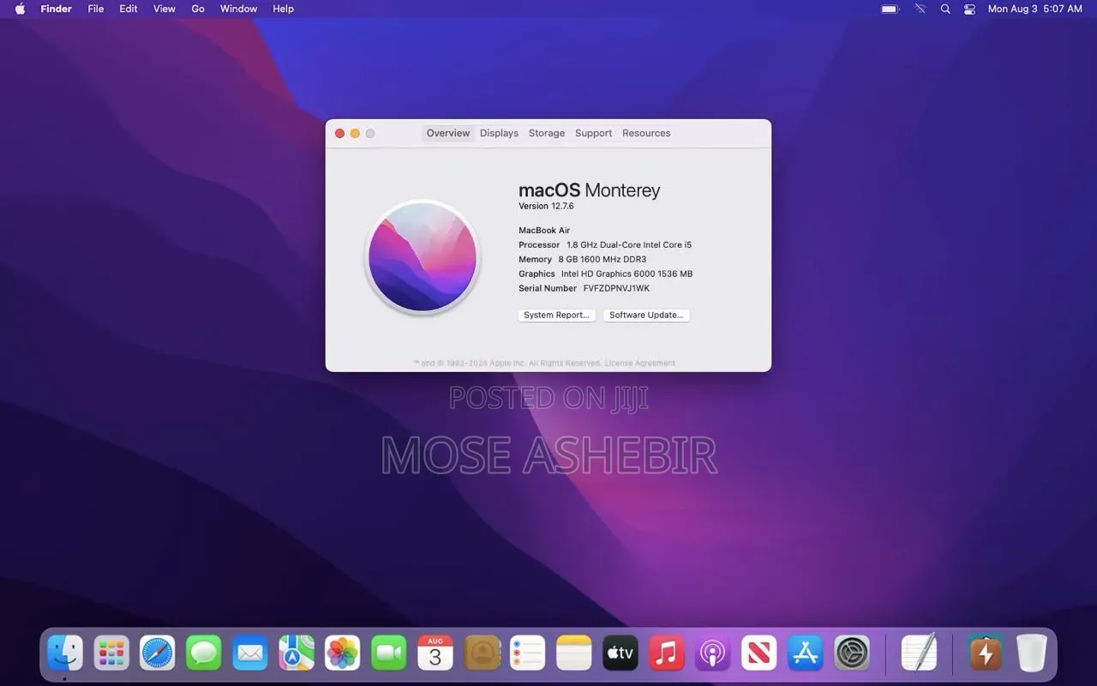Open the Mail app icon
Screen dimensions: 1097x686
pos(250,653)
